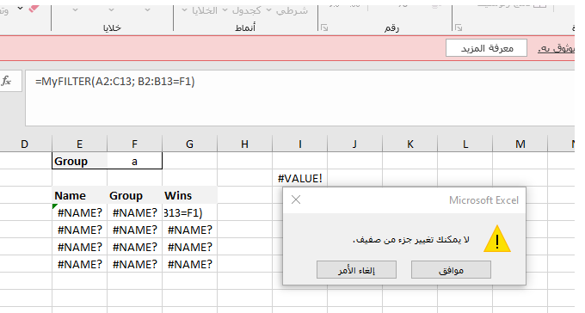This screenshot has height=313, width=585.
Task: Select column header F
Action: click(134, 144)
